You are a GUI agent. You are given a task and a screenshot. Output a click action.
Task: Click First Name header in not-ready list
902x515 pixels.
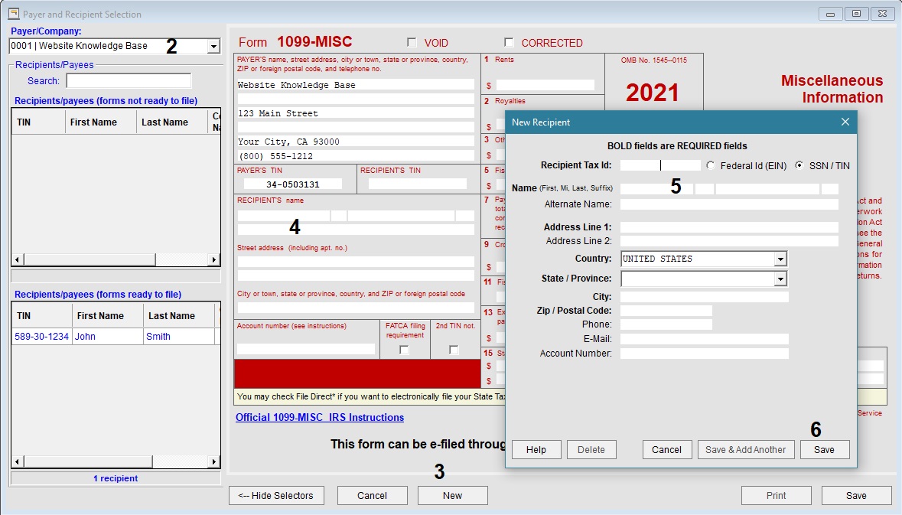click(101, 122)
